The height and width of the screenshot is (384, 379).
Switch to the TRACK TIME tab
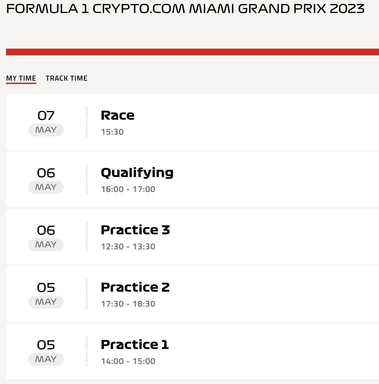click(66, 78)
